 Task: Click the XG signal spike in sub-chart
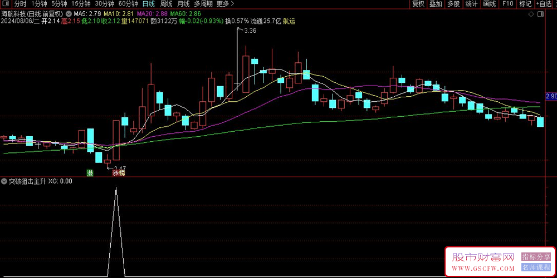click(x=116, y=231)
